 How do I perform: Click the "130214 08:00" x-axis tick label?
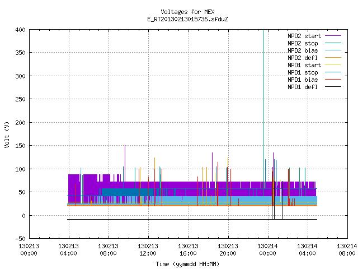point(347,250)
